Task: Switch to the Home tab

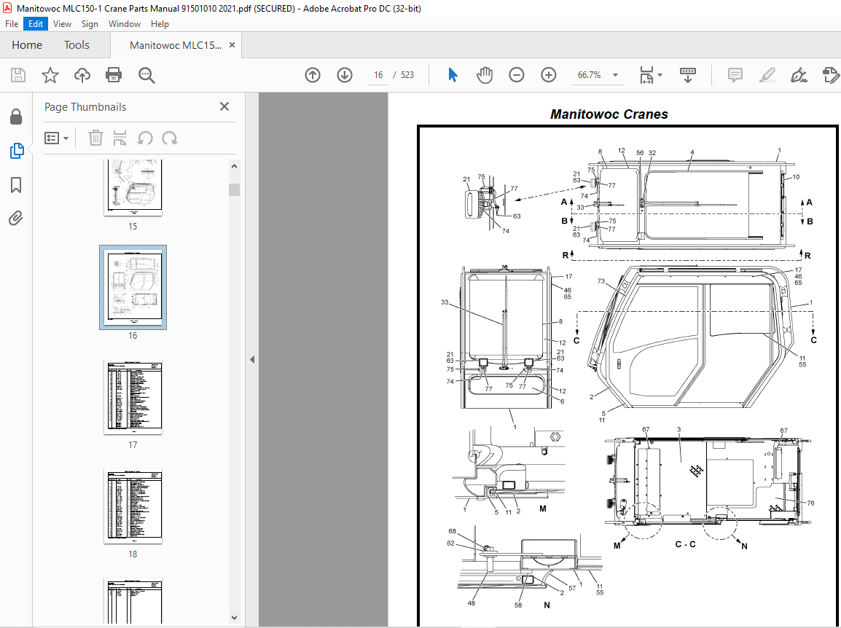Action: pos(27,45)
